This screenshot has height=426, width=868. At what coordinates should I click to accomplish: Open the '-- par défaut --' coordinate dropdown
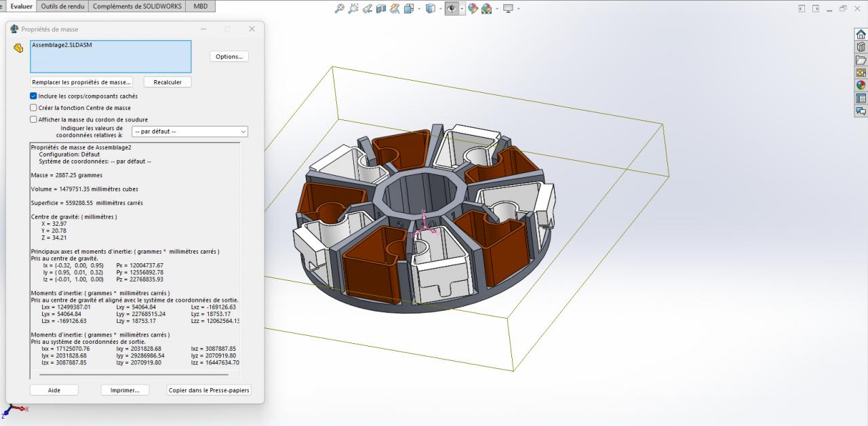[190, 132]
